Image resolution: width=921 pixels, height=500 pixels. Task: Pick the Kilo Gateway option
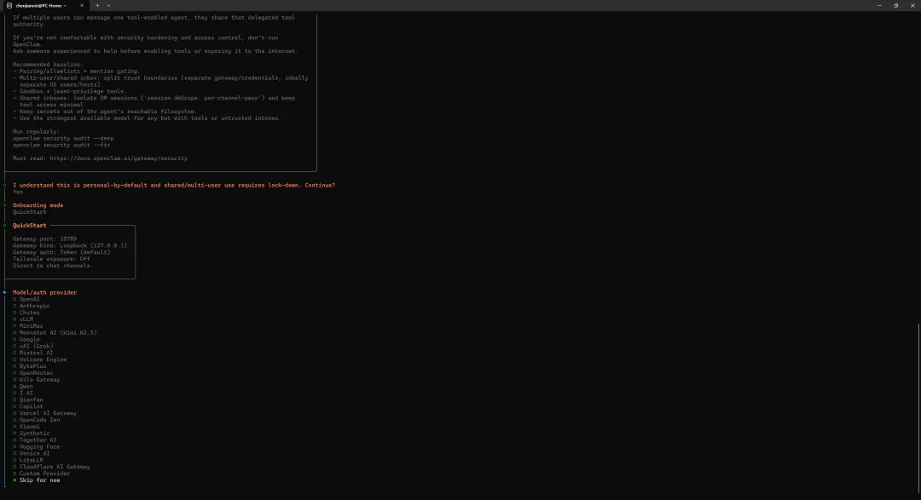pos(37,380)
